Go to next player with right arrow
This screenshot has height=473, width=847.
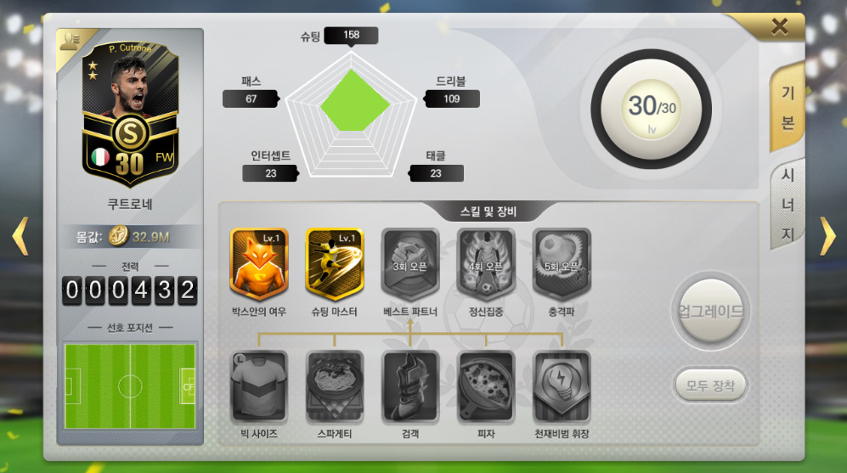[827, 236]
